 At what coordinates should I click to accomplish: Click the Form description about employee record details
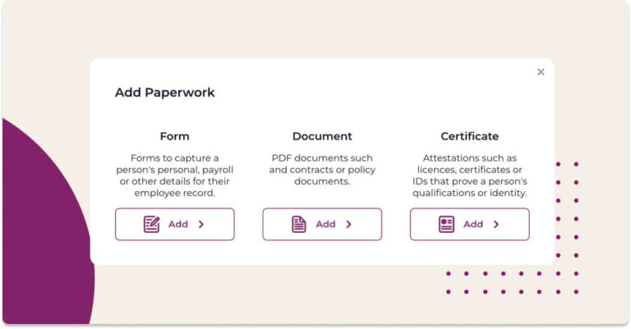(174, 176)
